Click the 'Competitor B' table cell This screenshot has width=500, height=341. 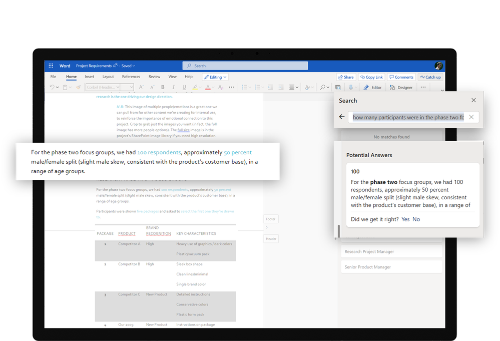tap(129, 264)
